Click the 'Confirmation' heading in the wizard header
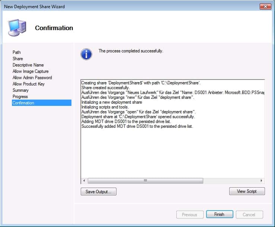Viewport: 275px width, 227px height. [x=54, y=28]
